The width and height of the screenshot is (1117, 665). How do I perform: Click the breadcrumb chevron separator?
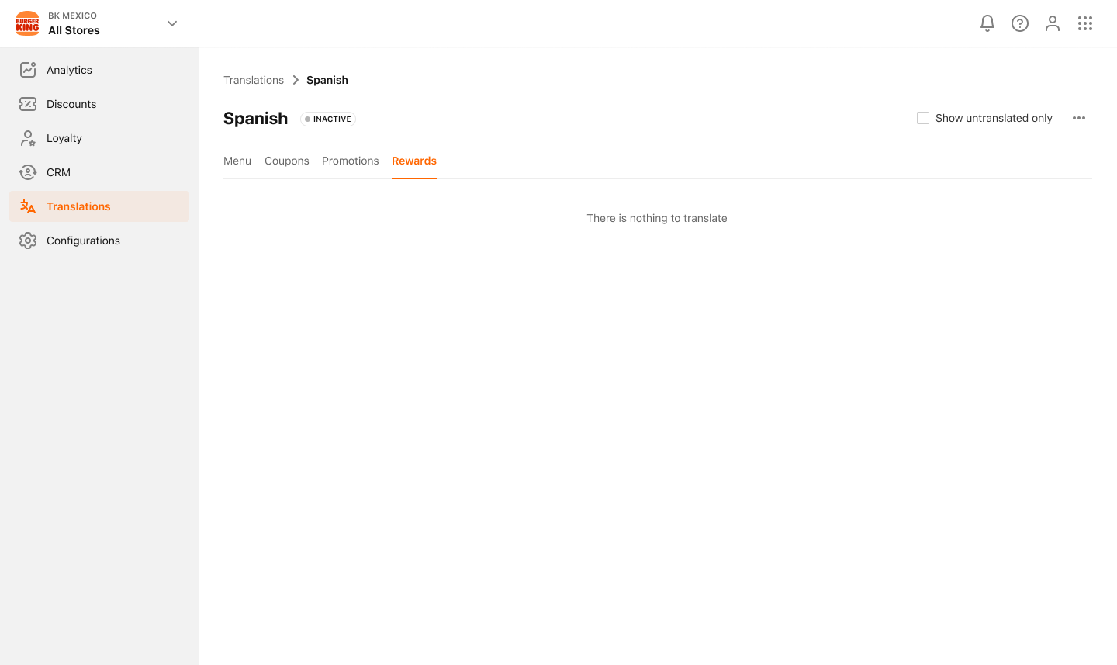[296, 80]
